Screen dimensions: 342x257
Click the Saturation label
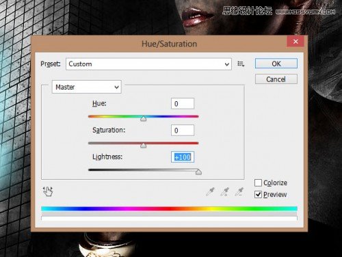[x=109, y=130]
